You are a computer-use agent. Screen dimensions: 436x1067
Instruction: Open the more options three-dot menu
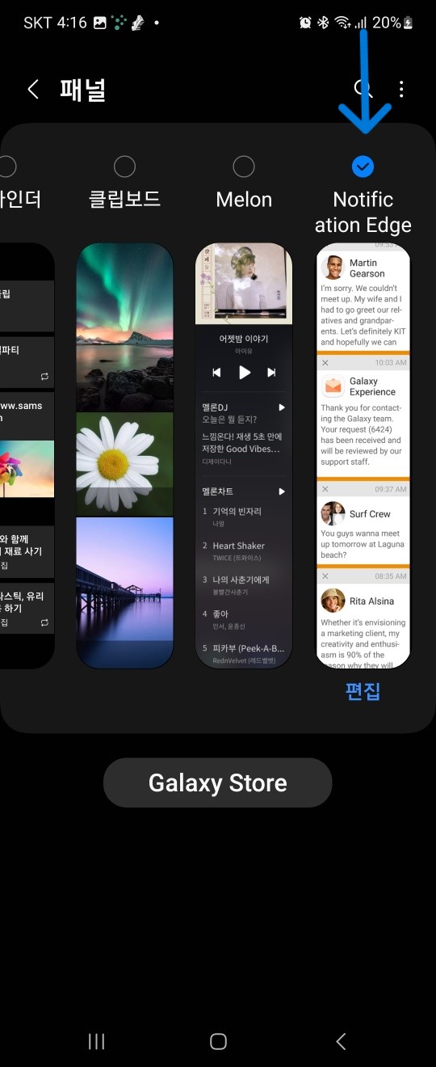[x=401, y=89]
